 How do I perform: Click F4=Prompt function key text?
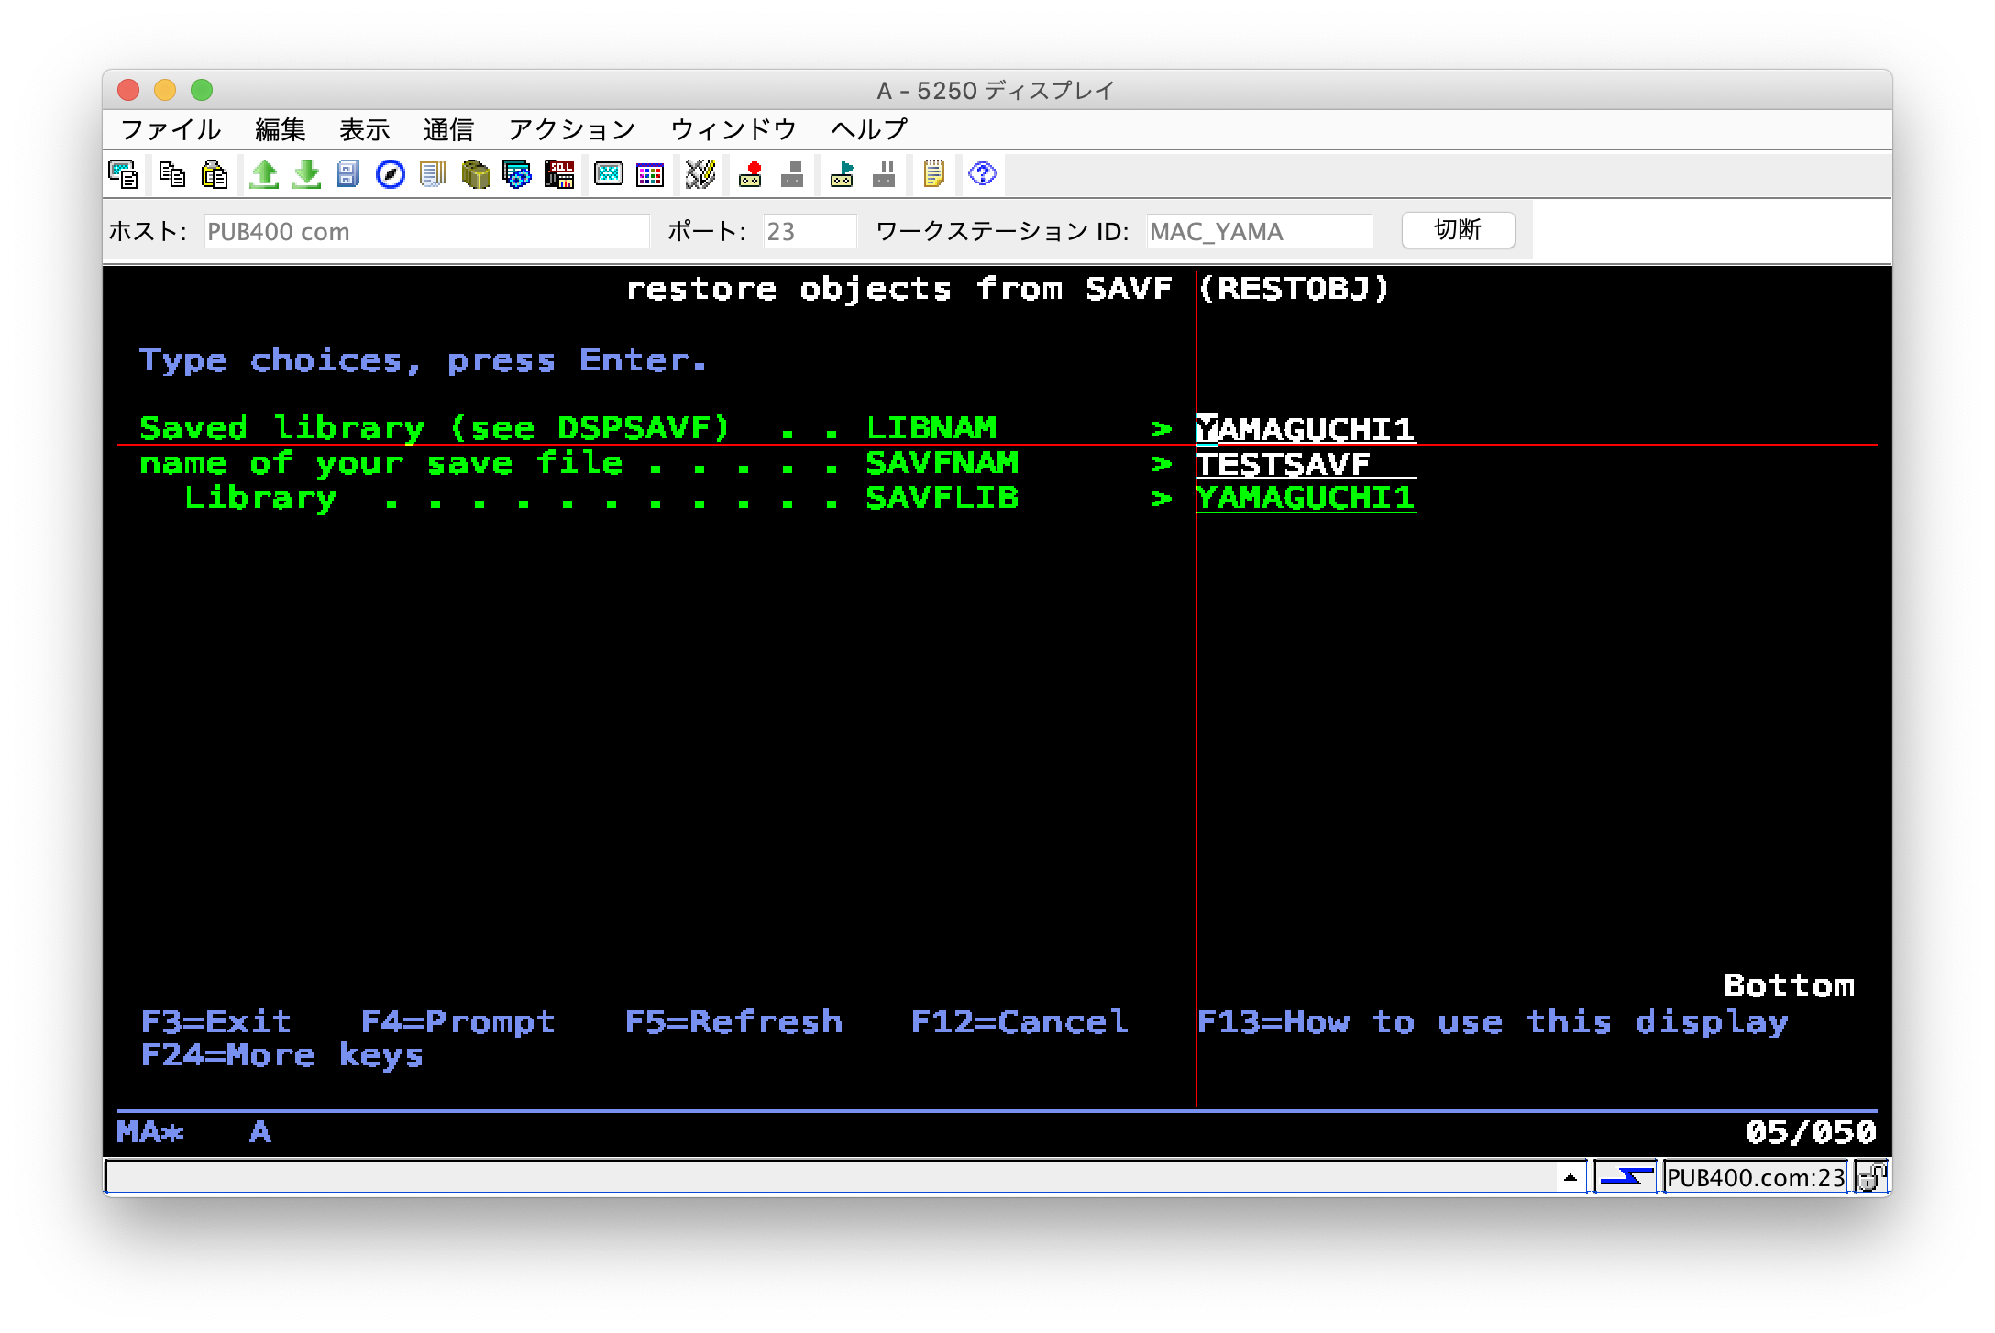tap(457, 1021)
